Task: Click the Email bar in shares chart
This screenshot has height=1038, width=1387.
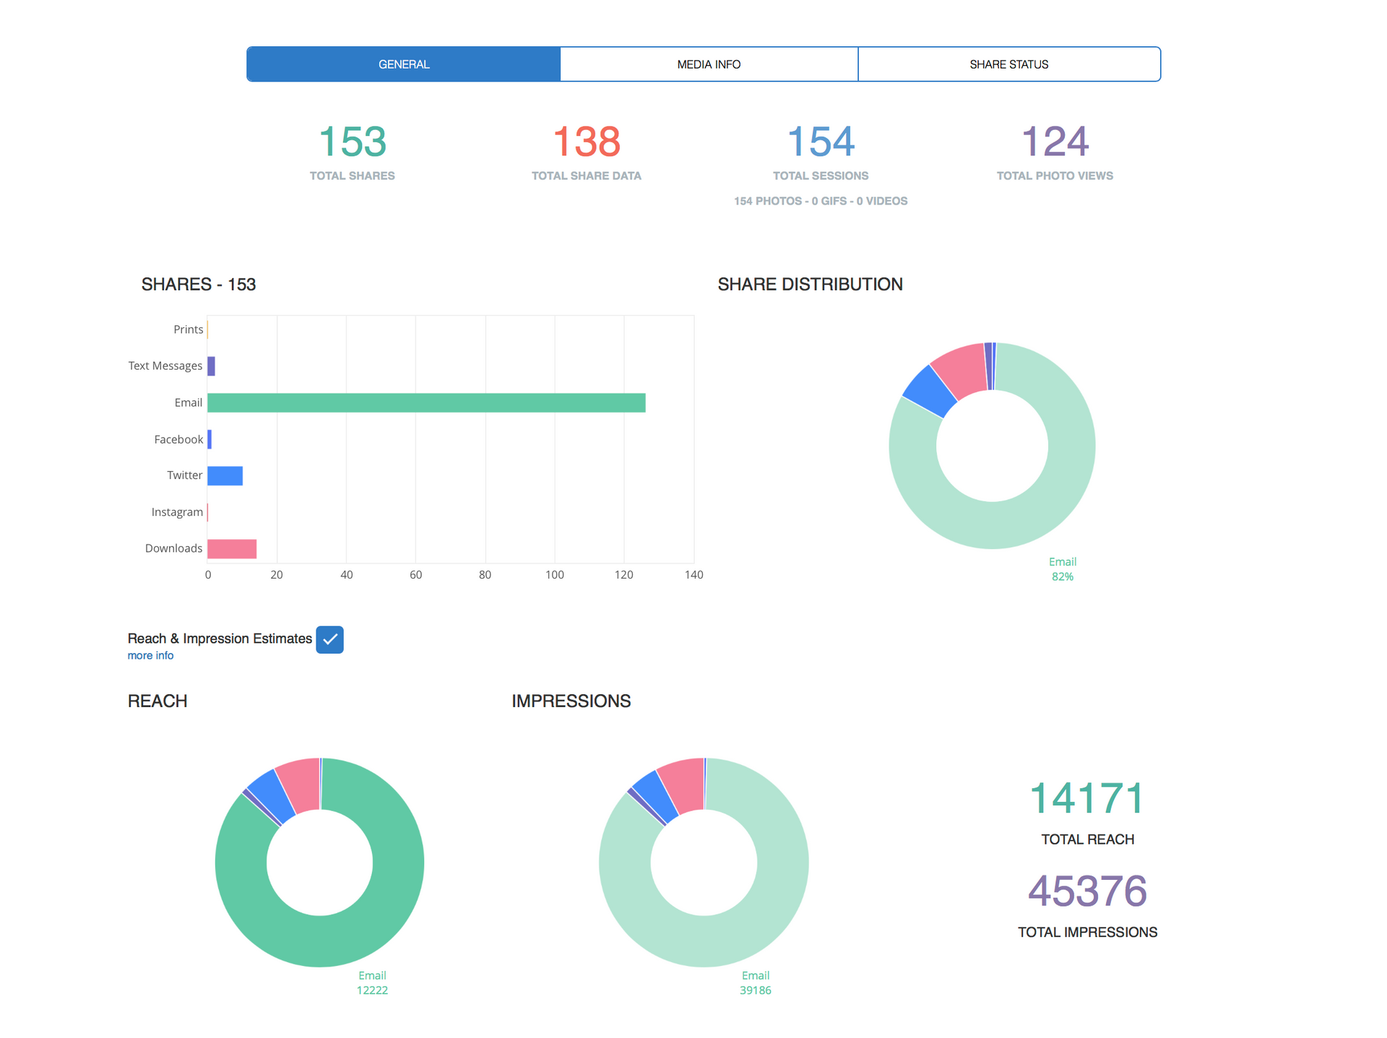Action: coord(426,403)
